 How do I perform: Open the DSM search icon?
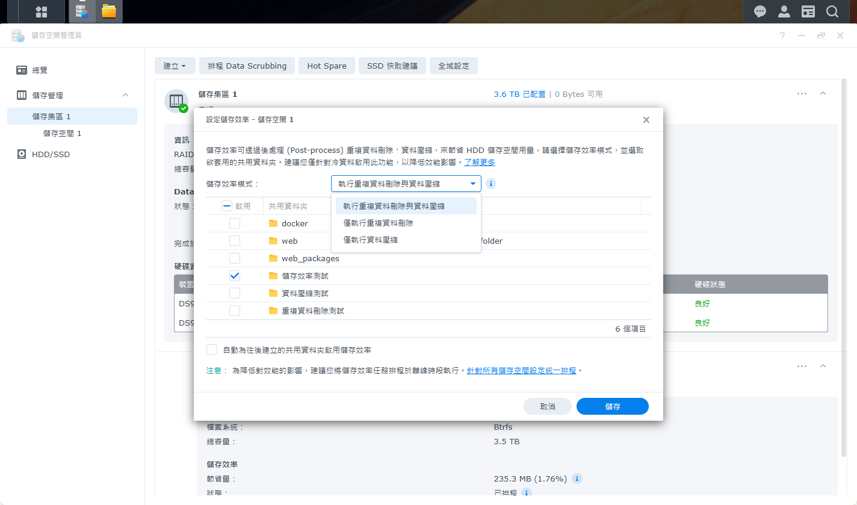coord(832,11)
